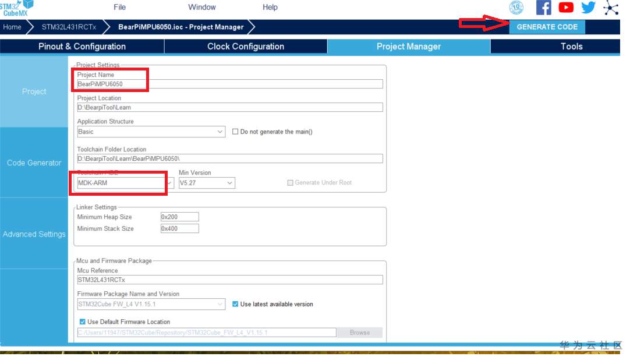Viewport: 630px width, 360px height.
Task: Open the Application Structure dropdown
Action: pos(151,132)
